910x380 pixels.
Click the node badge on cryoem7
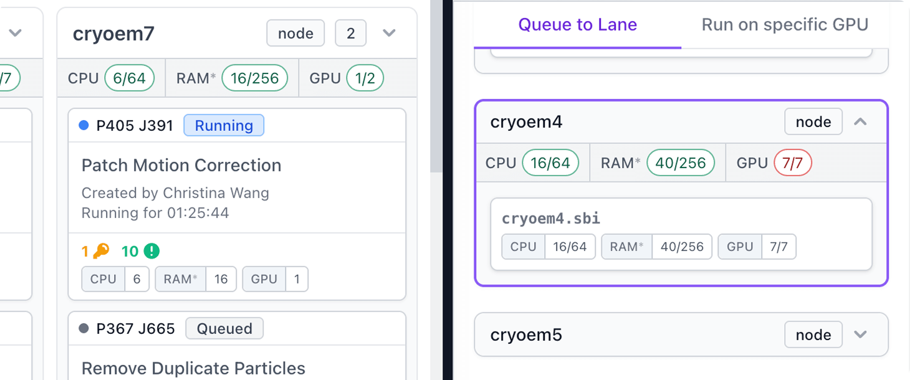[x=295, y=33]
